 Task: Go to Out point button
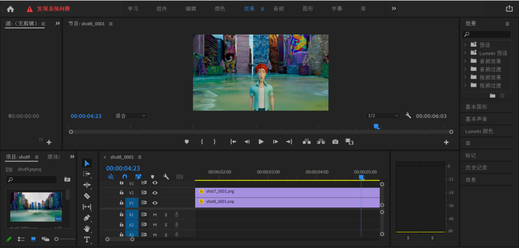click(x=289, y=142)
